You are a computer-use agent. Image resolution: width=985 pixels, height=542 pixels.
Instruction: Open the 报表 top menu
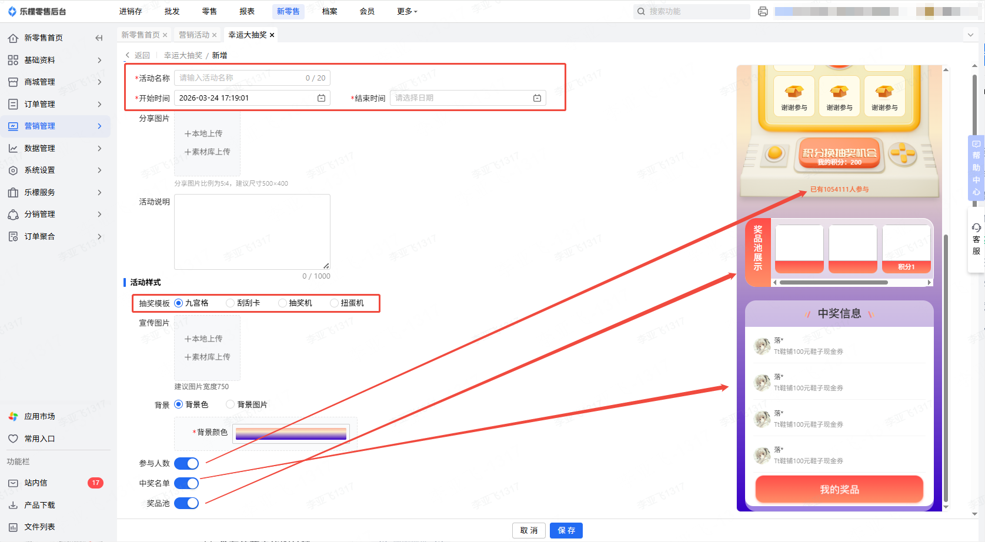pyautogui.click(x=247, y=11)
